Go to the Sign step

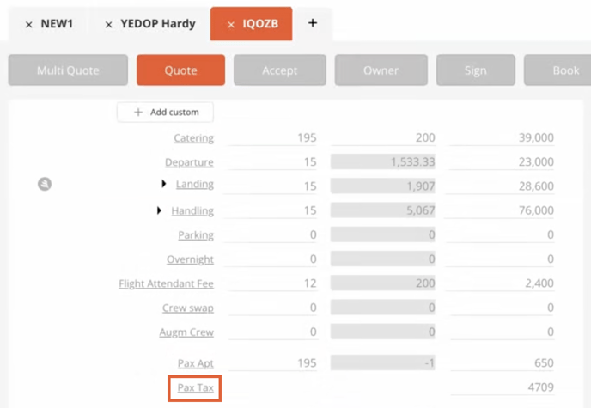(x=476, y=70)
